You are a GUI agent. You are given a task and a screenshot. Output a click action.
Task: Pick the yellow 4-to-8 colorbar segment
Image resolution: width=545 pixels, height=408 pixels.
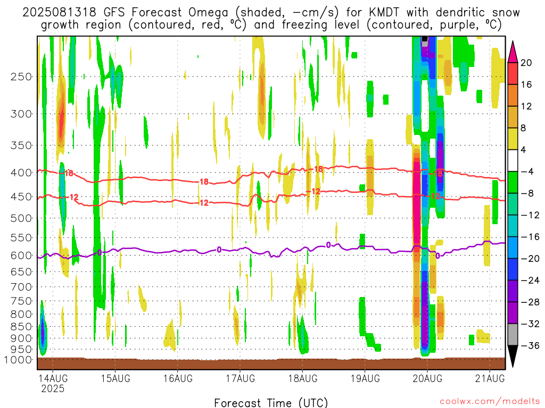tap(513, 139)
